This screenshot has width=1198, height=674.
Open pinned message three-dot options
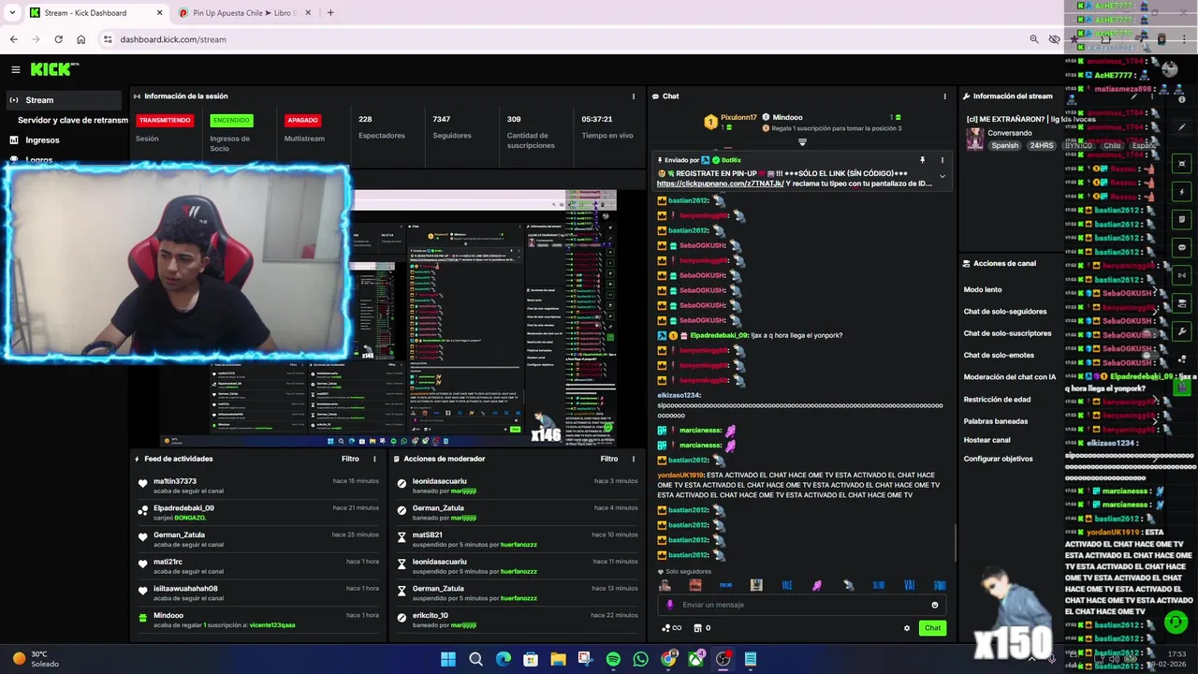tap(942, 160)
